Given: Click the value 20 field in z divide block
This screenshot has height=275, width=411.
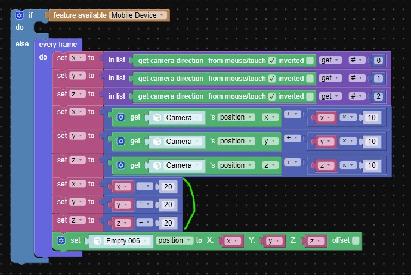Looking at the screenshot, I should click(168, 223).
